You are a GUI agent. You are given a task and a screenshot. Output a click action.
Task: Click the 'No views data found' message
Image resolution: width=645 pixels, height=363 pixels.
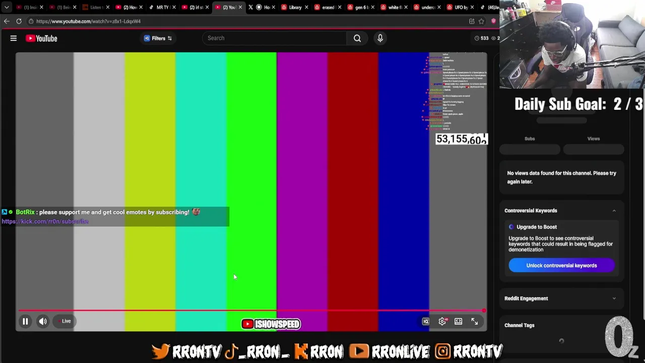tap(561, 177)
